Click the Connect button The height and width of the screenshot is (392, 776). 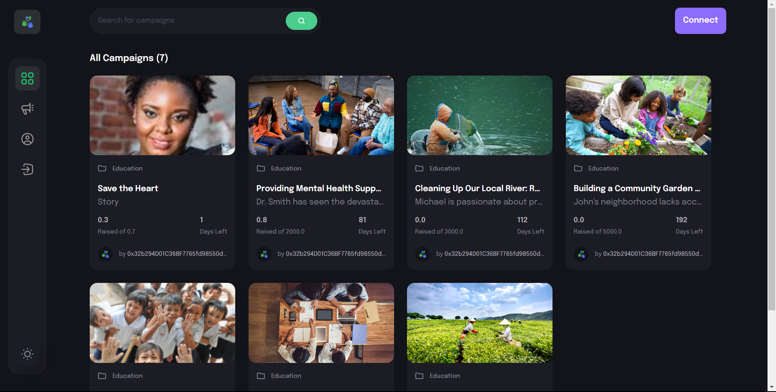pyautogui.click(x=700, y=21)
